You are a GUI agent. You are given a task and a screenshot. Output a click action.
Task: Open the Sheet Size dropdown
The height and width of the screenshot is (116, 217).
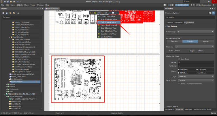[197, 47]
